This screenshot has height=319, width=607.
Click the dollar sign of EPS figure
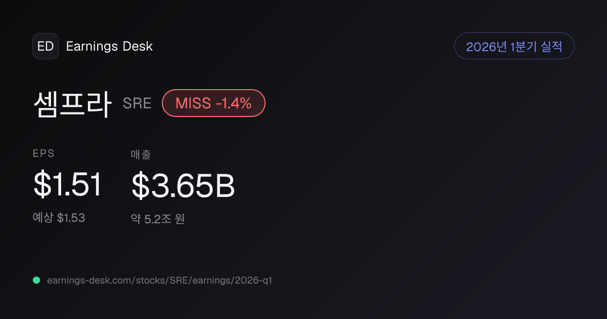(41, 184)
